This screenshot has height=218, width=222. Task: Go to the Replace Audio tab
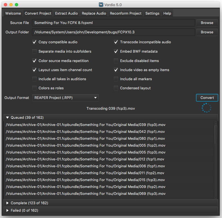pos(94,13)
